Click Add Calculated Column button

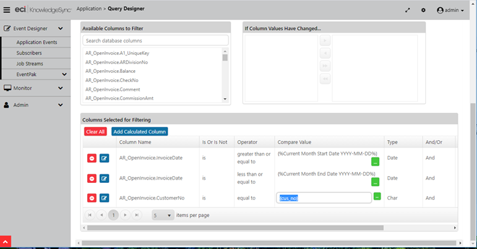139,132
